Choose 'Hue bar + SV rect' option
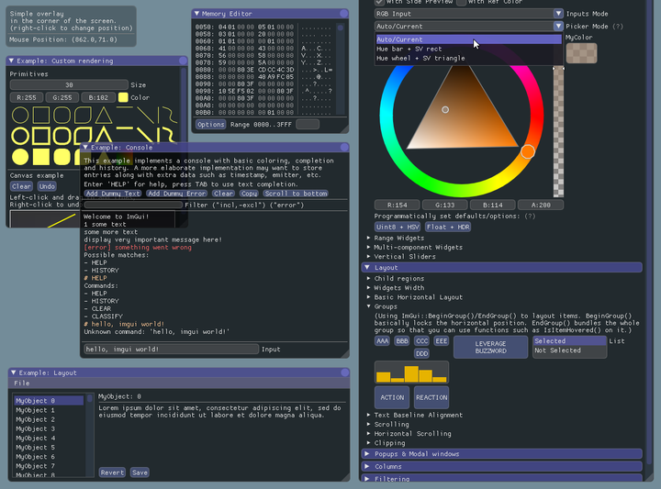Screen dimensions: 661x489 click(x=409, y=49)
